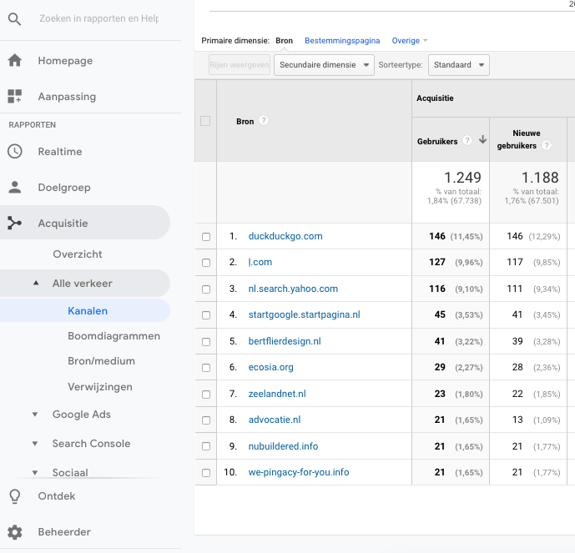575x553 pixels.
Task: Collapse the Alle verkeer section arrow
Action: [36, 283]
